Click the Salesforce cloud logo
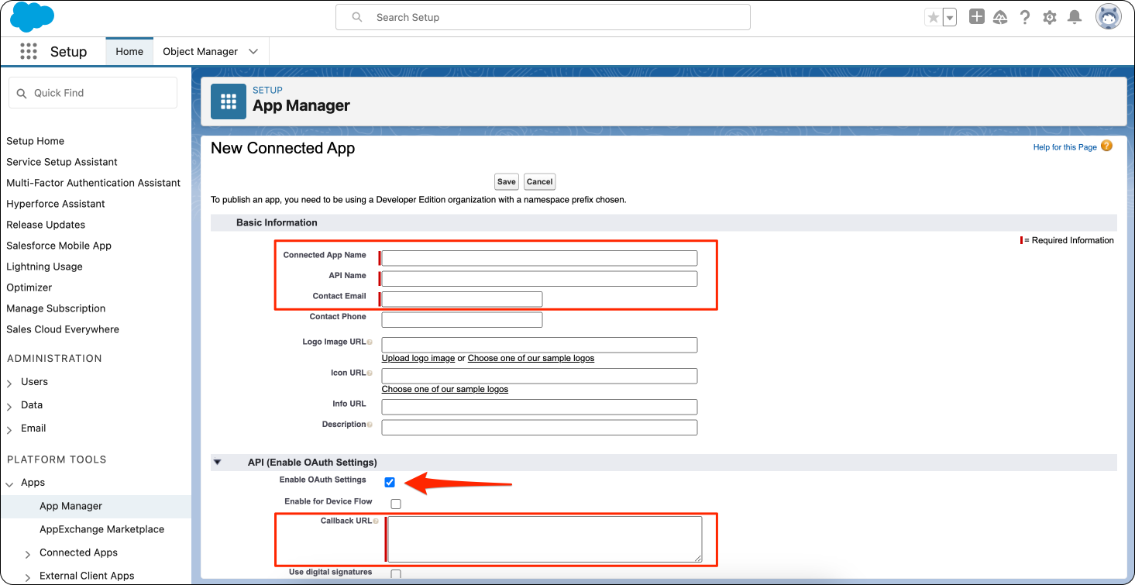The width and height of the screenshot is (1135, 585). [x=32, y=16]
